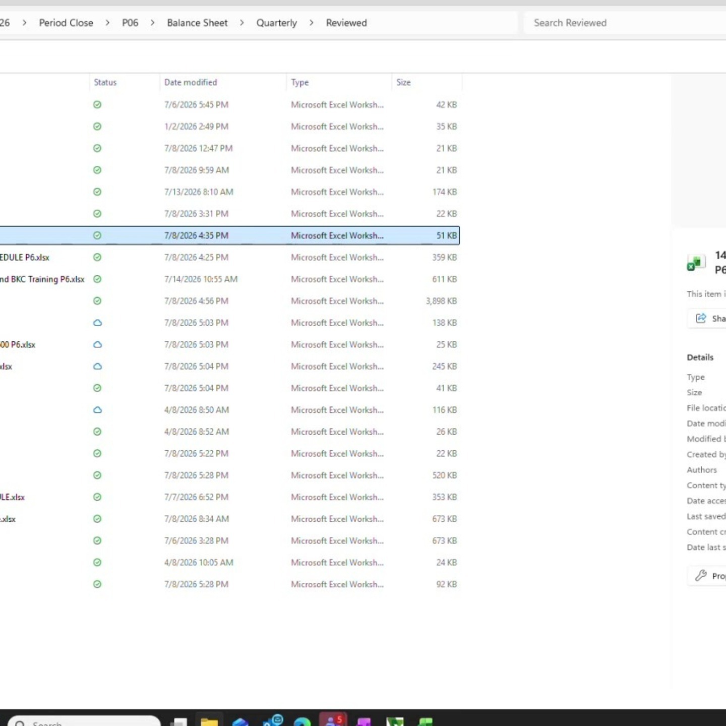Click the status icon on the 7/8/2026 12:47 PM row

click(x=97, y=148)
